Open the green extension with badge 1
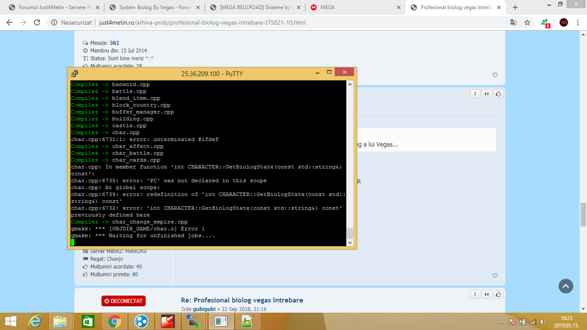 (545, 23)
